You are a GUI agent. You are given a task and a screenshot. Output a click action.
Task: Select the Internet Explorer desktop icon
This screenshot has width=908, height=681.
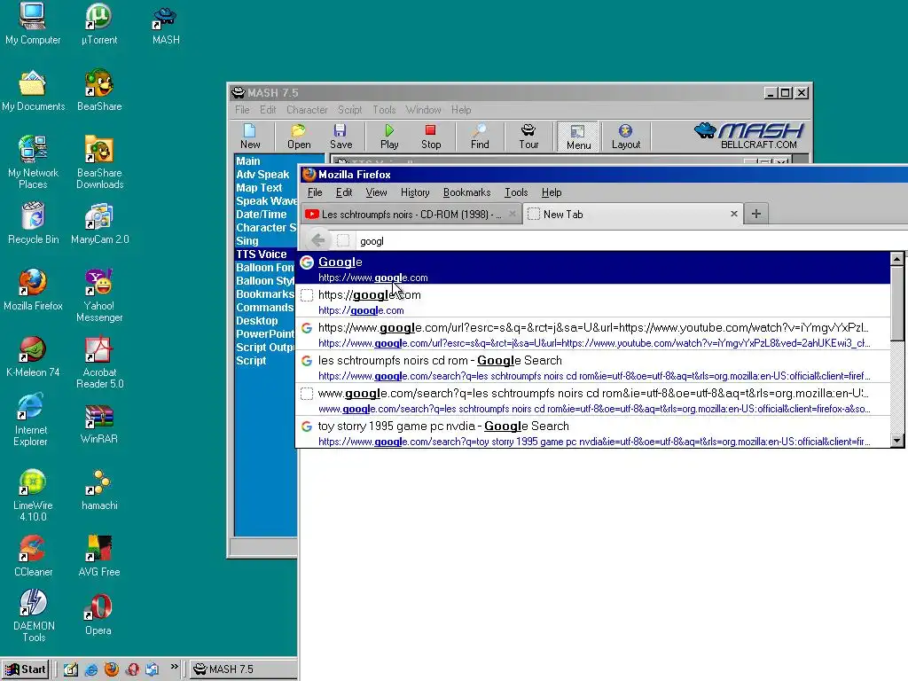coord(31,419)
